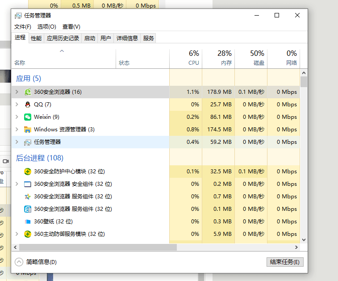Click the QQ penguin icon
This screenshot has width=338, height=281.
pos(28,105)
